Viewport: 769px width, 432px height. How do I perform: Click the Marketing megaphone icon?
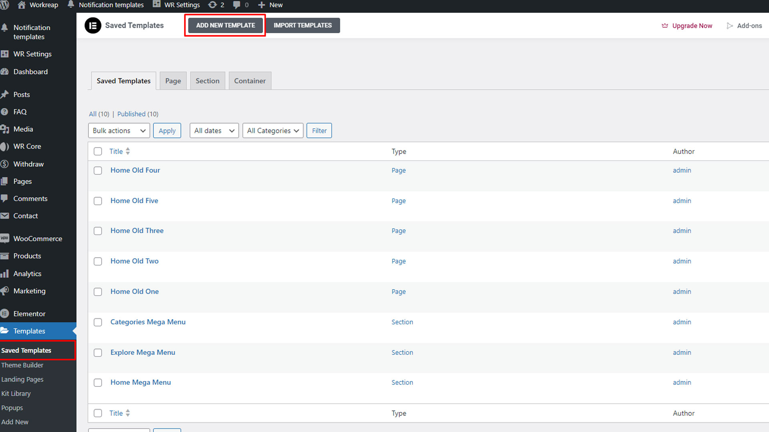(5, 291)
